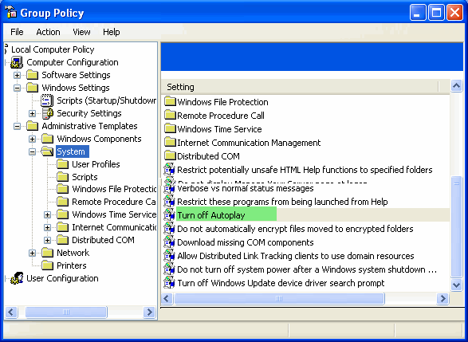Click the Software Settings folder icon
This screenshot has width=468, height=342.
[32, 75]
